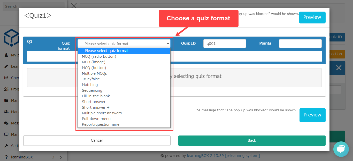Image resolution: width=353 pixels, height=161 pixels.
Task: Focus the Points input field
Action: click(300, 44)
